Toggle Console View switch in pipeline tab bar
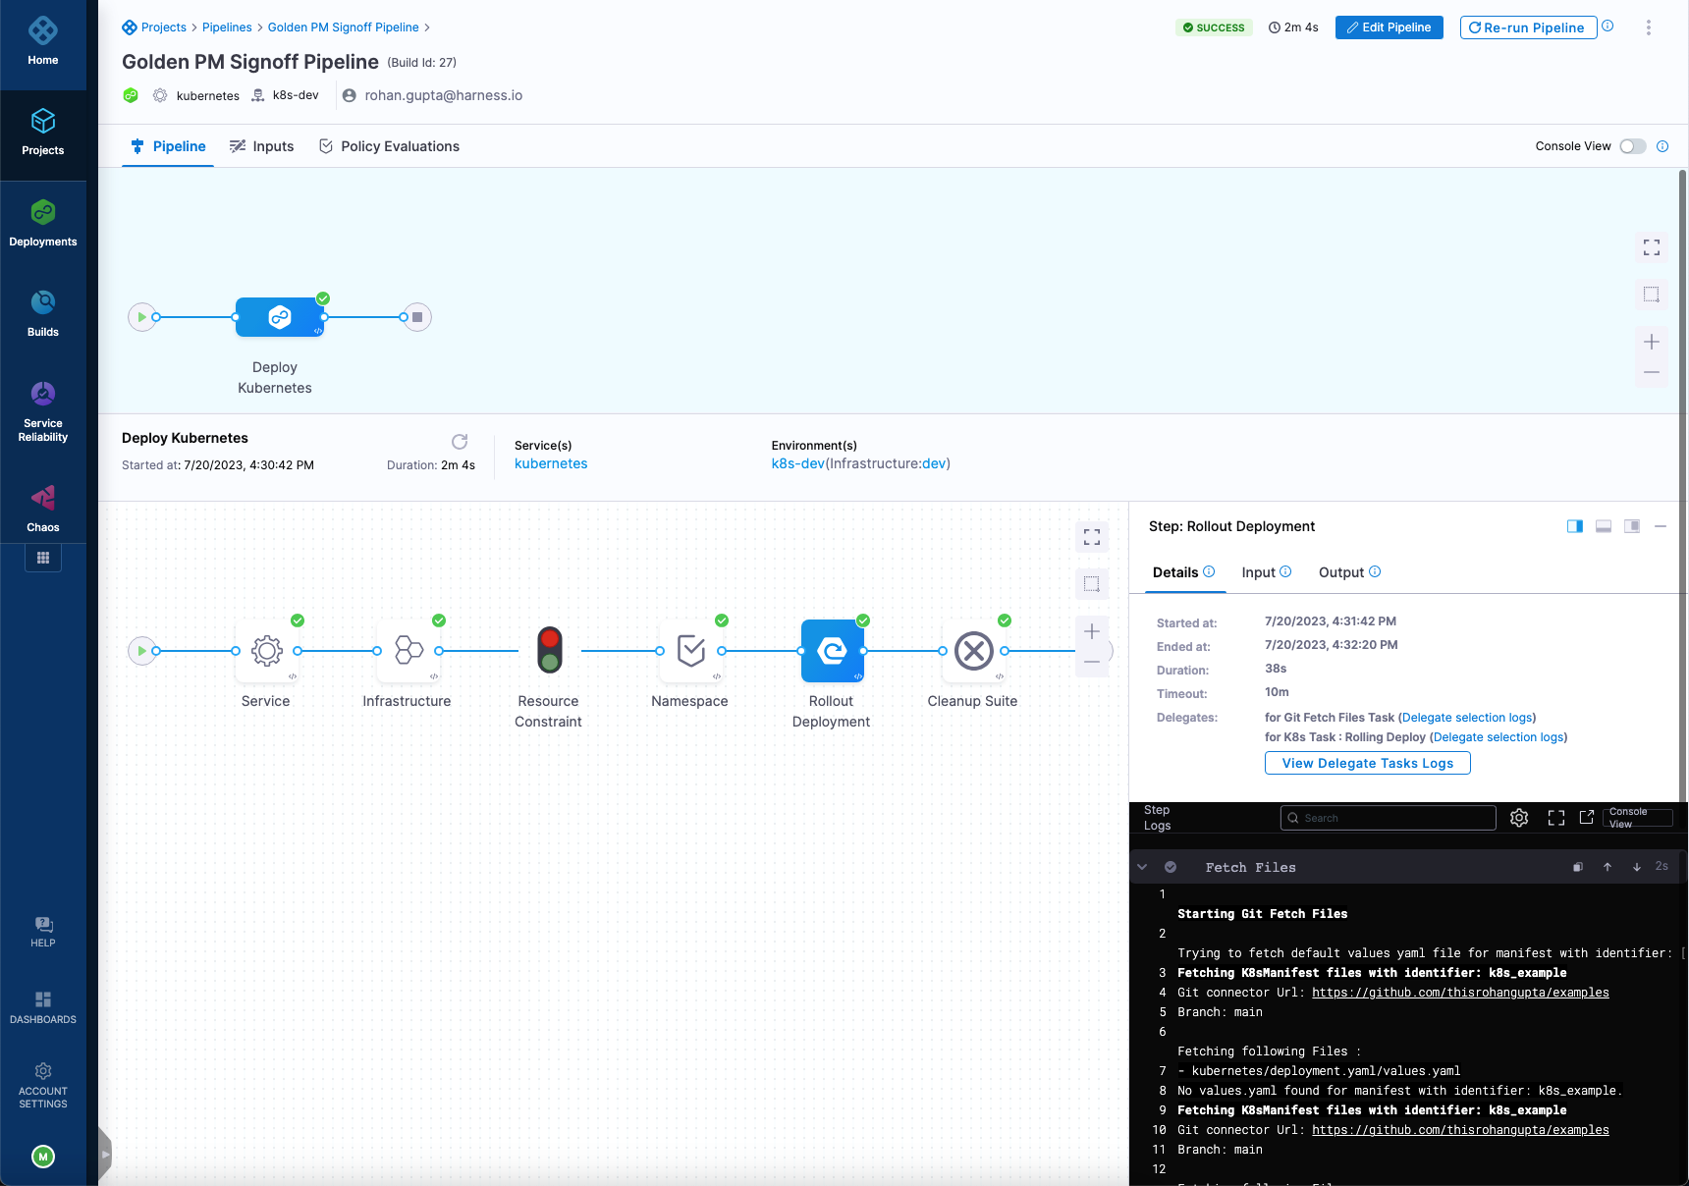1689x1186 pixels. (x=1632, y=146)
